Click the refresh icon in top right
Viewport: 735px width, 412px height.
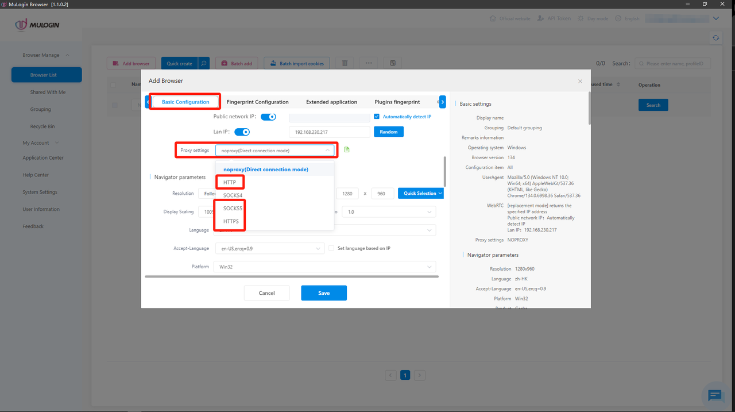click(715, 38)
